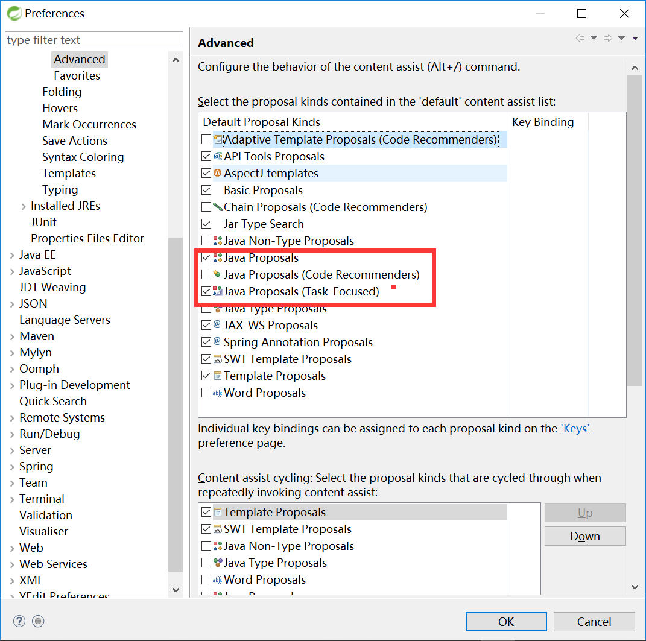
Task: Click the record preferences circle icon
Action: pyautogui.click(x=38, y=621)
